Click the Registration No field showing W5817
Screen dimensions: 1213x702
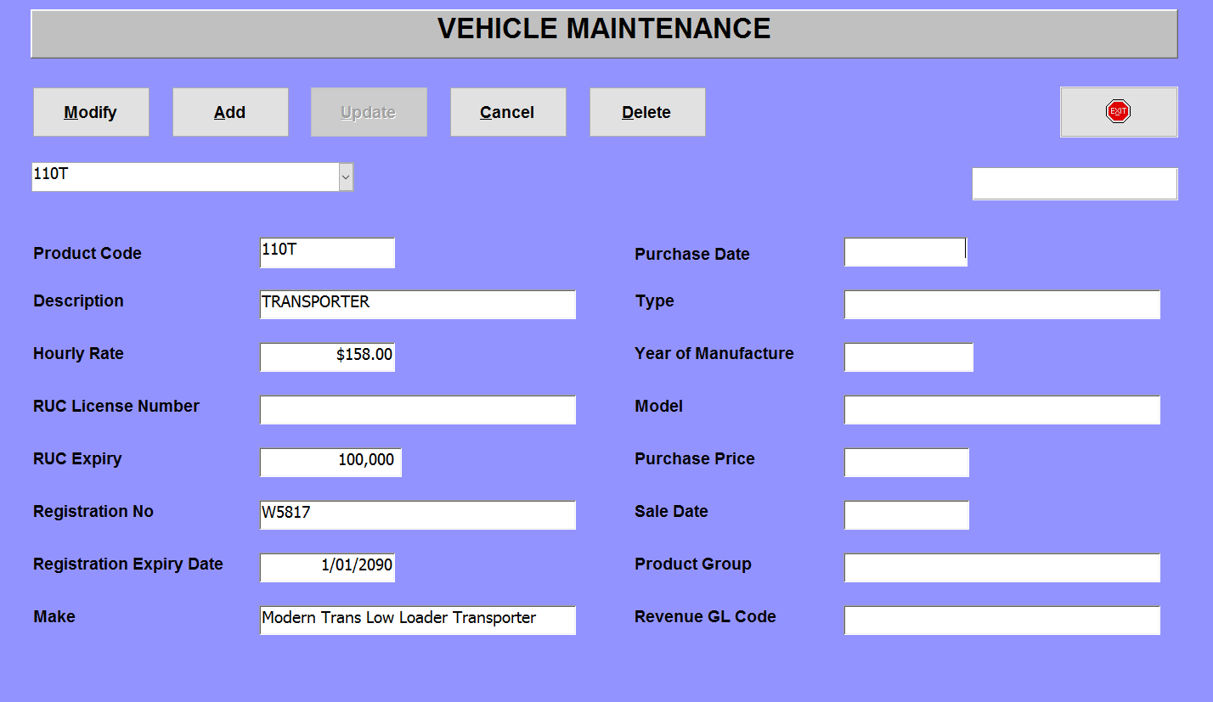coord(417,514)
